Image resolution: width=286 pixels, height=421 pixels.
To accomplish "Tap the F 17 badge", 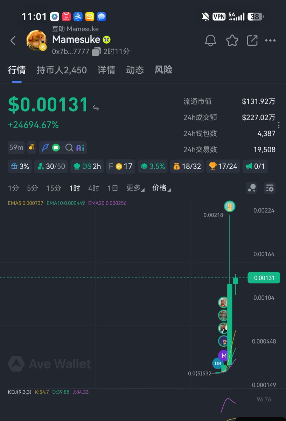I will point(121,166).
